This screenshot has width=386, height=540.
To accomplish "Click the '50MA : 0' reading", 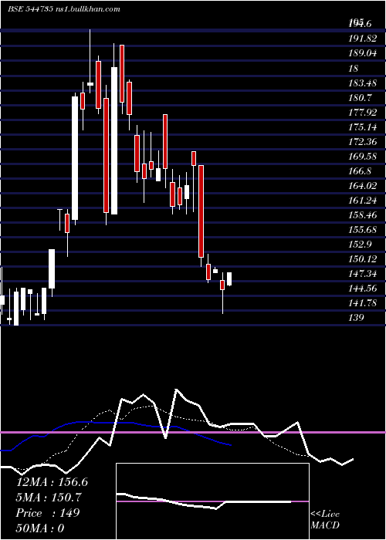I will tap(40, 528).
